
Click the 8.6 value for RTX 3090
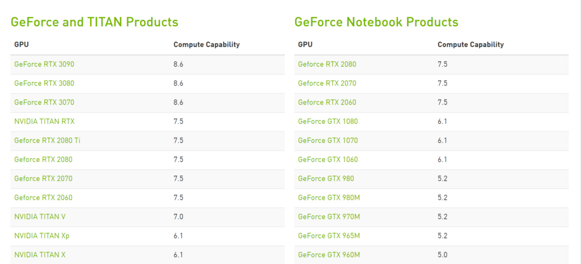pos(178,64)
